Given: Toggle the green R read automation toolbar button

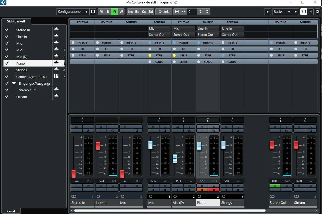Looking at the screenshot, I should point(115,11).
